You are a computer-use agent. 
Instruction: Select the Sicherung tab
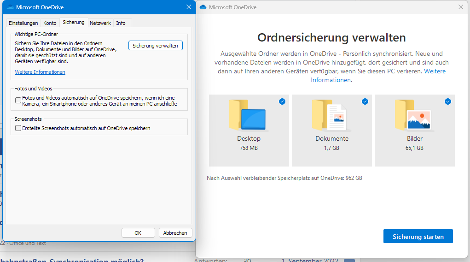pyautogui.click(x=74, y=22)
